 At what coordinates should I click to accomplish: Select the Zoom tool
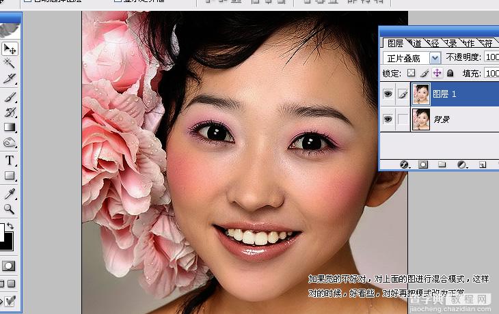9,209
